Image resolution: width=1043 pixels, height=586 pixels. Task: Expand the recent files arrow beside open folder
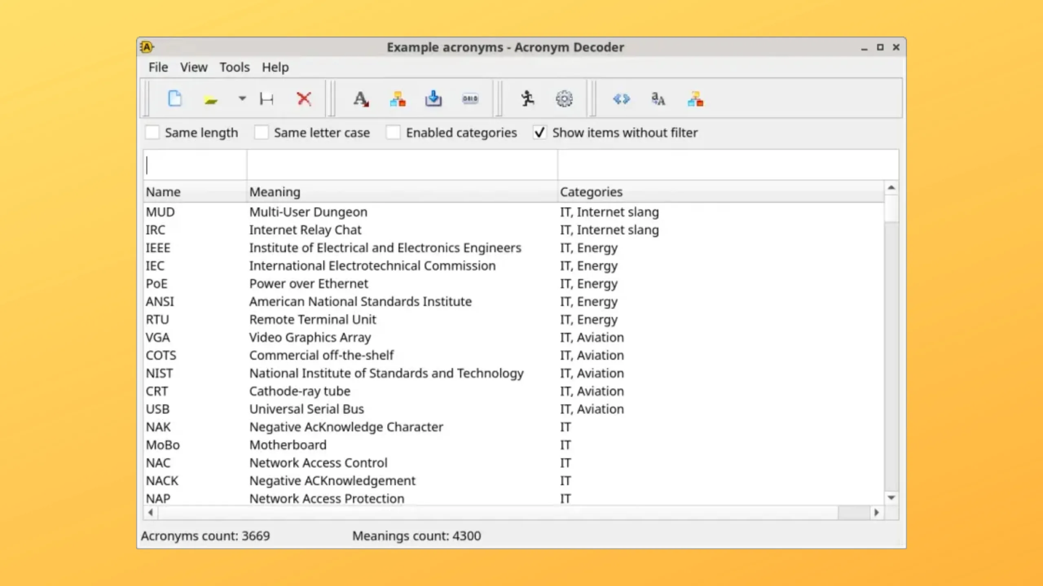242,98
